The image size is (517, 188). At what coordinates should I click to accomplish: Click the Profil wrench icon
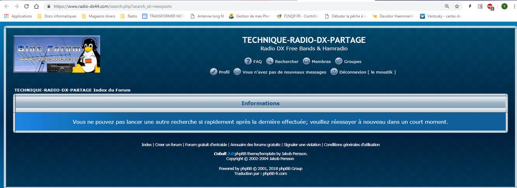coord(214,72)
